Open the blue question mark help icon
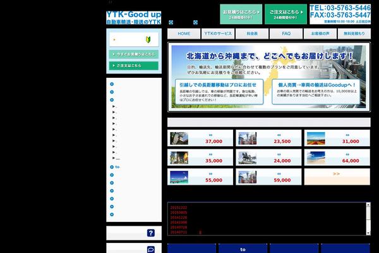The height and width of the screenshot is (253, 379). (x=151, y=233)
